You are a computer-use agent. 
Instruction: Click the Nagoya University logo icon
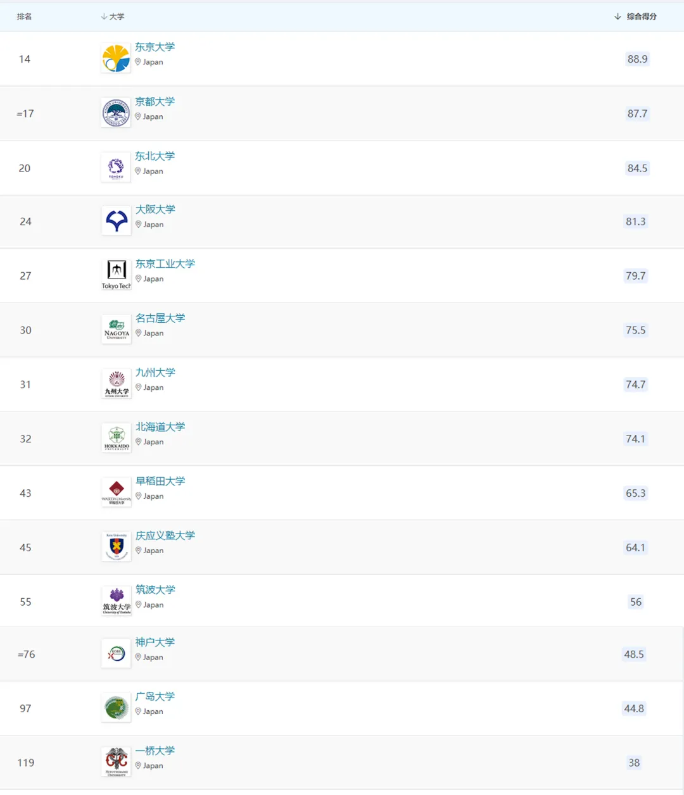click(117, 330)
